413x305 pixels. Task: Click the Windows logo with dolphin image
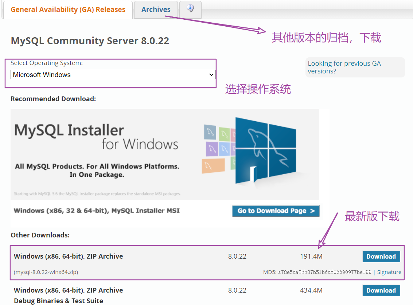(265, 150)
